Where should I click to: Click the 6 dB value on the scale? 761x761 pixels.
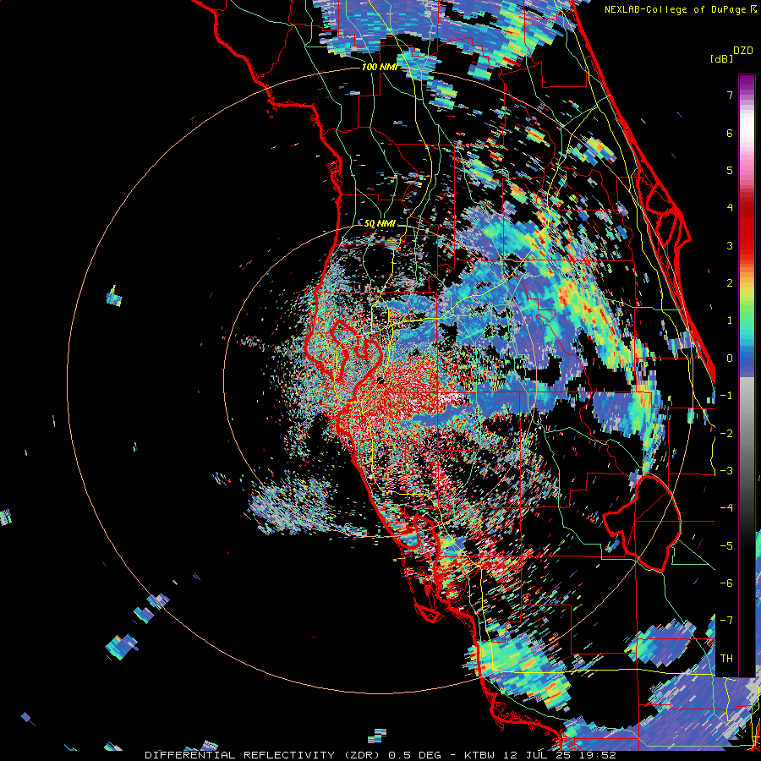point(730,133)
